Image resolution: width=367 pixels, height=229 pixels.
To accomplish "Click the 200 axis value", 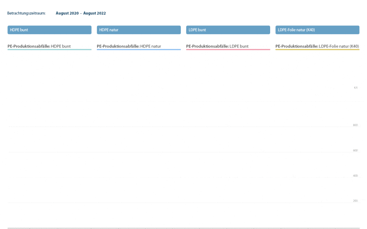I will pos(355,201).
